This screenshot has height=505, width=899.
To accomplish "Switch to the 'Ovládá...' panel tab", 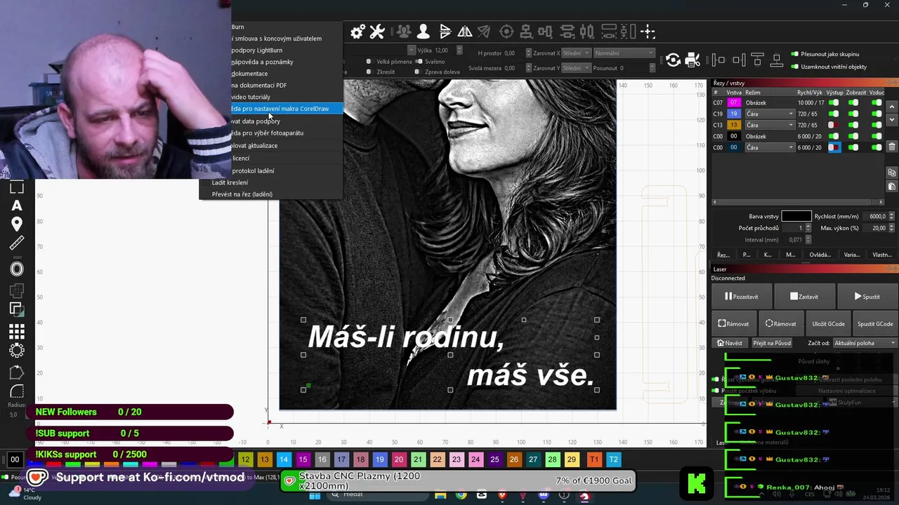I will pos(820,255).
